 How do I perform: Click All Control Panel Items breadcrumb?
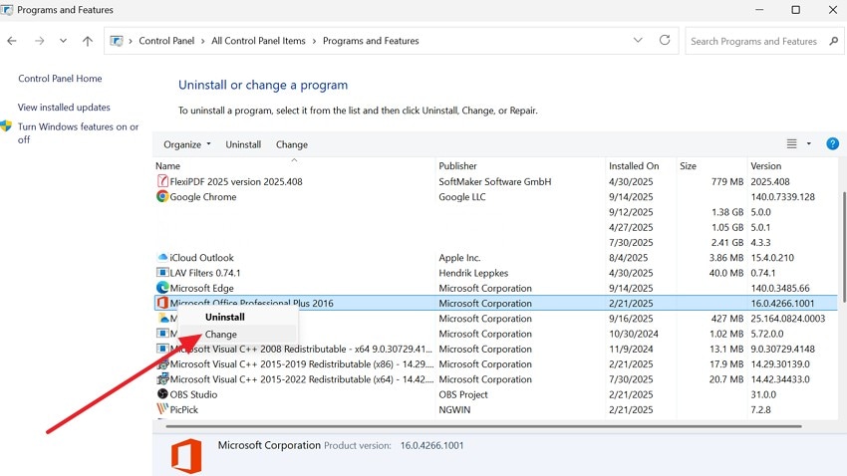[258, 41]
